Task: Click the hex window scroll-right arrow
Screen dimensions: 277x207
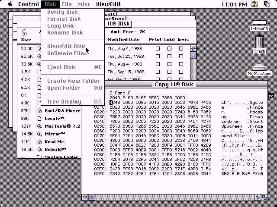Action: 258,198
